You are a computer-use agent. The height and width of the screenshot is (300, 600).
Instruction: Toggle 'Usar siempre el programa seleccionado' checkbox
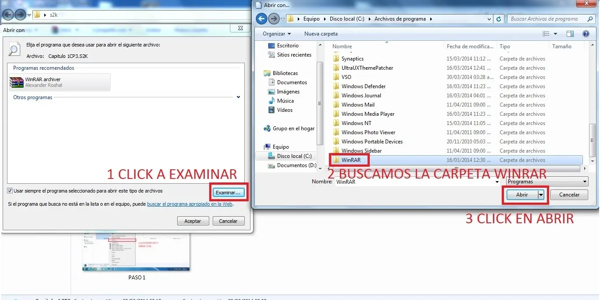pos(10,191)
